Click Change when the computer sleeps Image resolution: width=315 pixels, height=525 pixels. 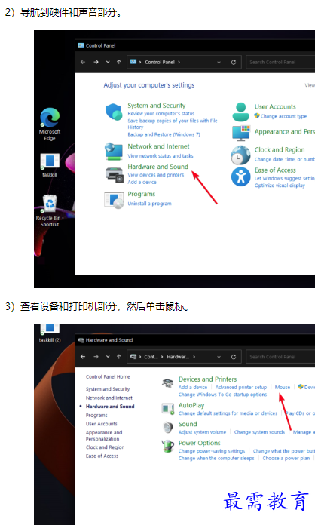tap(216, 459)
